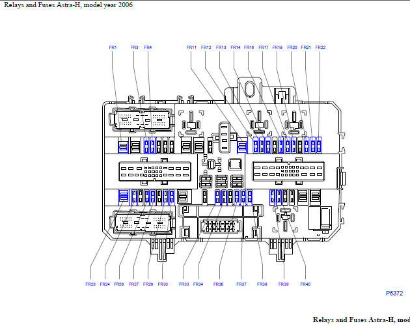Click the FR26 label link
The image size is (410, 326).
point(118,284)
